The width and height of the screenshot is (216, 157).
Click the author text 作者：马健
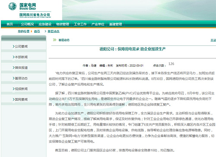click(x=89, y=66)
